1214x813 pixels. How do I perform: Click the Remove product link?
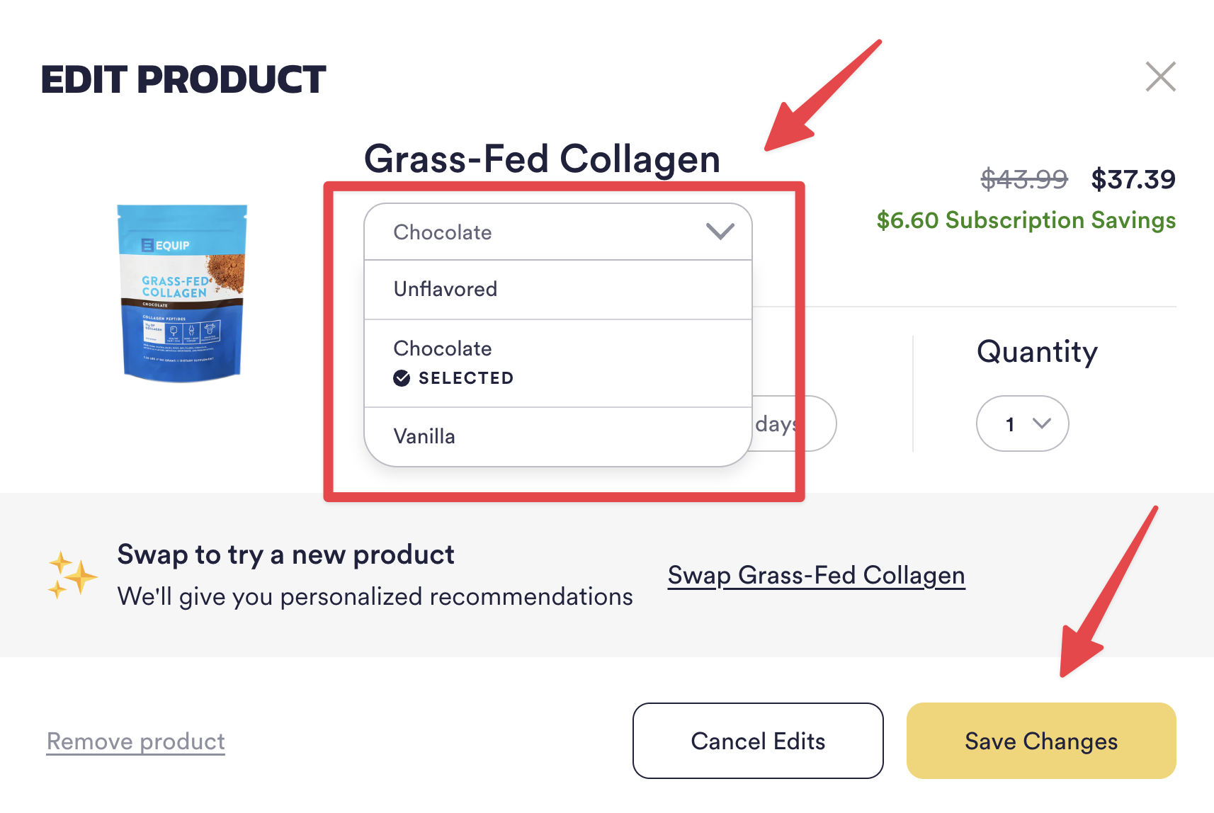[136, 741]
